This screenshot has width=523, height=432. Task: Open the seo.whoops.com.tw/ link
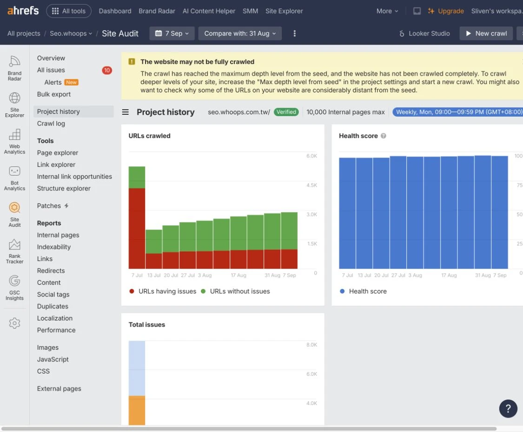click(x=239, y=112)
